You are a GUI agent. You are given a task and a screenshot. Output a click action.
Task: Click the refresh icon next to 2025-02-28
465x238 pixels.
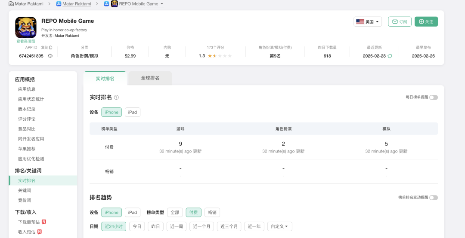pos(390,56)
